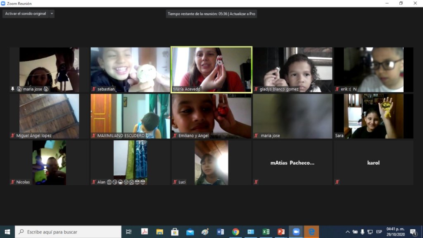Click the muted mic icon on Luci's tile

[175, 182]
